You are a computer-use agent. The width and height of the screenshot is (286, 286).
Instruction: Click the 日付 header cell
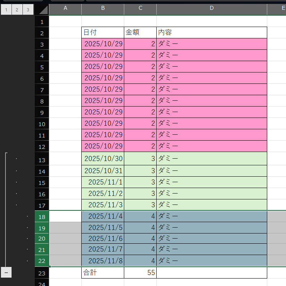click(103, 33)
